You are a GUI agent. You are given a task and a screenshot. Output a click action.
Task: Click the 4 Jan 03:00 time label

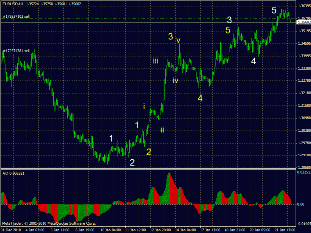(35, 230)
